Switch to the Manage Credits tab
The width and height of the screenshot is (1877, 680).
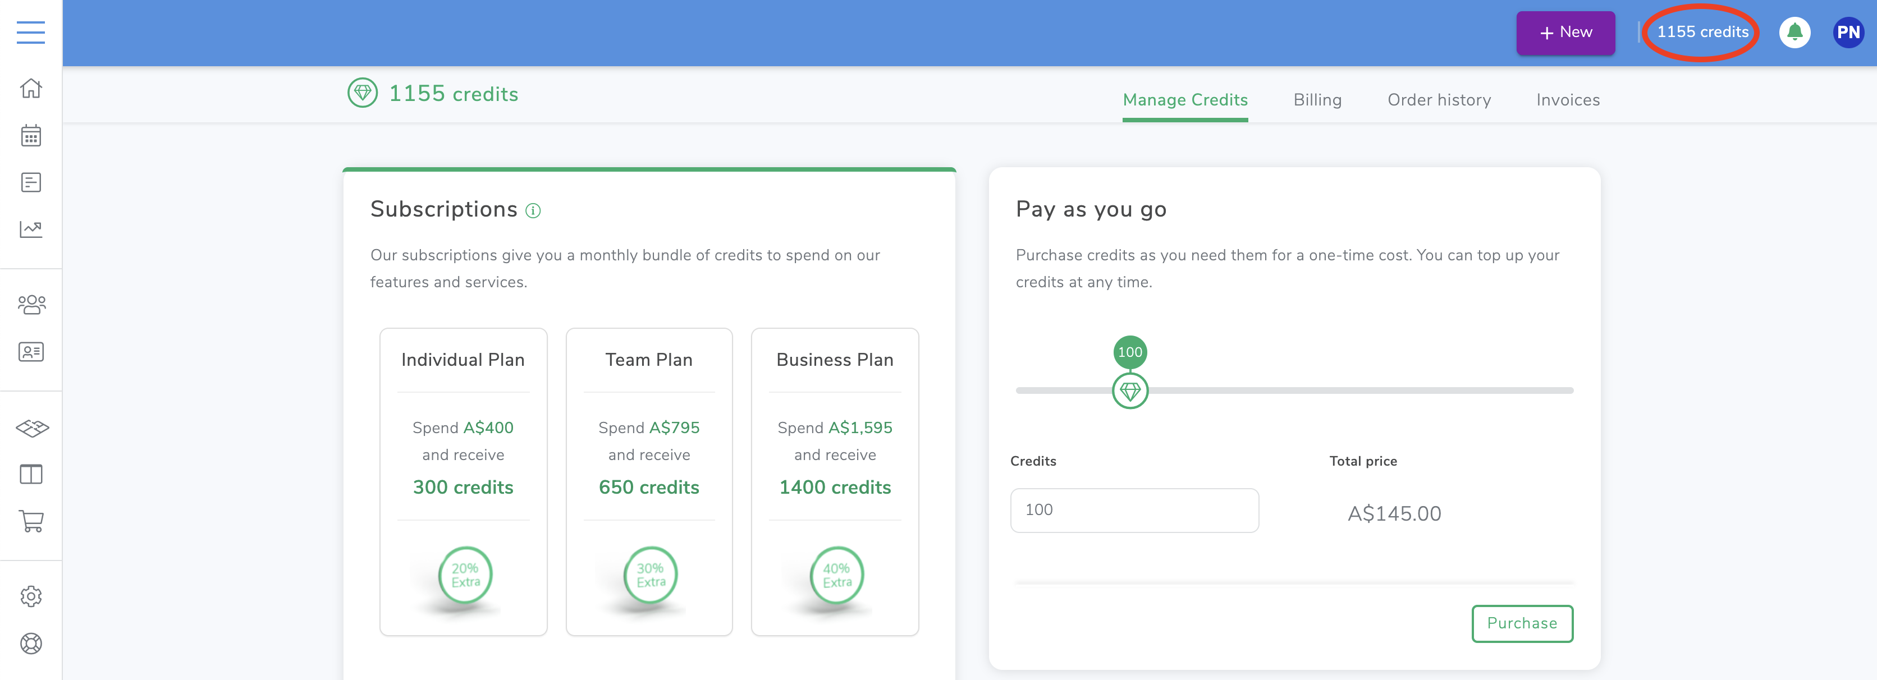coord(1185,100)
